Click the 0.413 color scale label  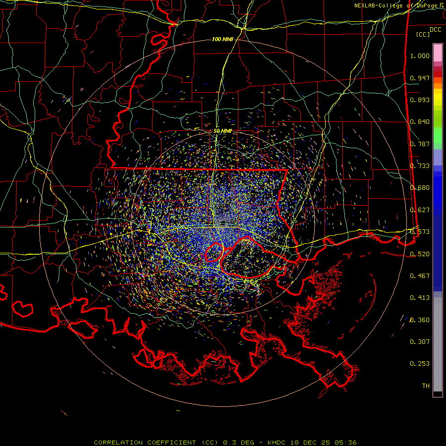pos(420,298)
